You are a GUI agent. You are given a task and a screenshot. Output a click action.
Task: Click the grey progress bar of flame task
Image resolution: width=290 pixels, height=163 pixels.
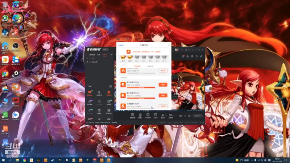[x=141, y=74]
